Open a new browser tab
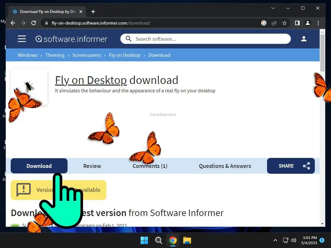This screenshot has height=248, width=331. coord(93,12)
